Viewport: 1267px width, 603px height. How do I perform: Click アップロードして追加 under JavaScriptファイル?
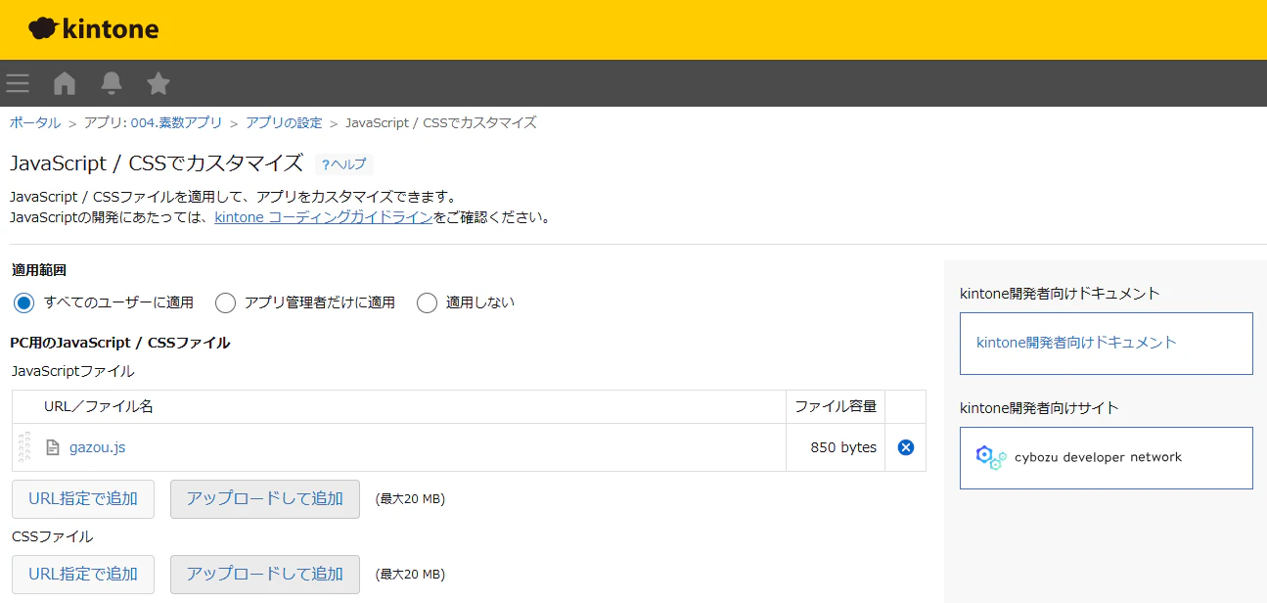point(265,498)
